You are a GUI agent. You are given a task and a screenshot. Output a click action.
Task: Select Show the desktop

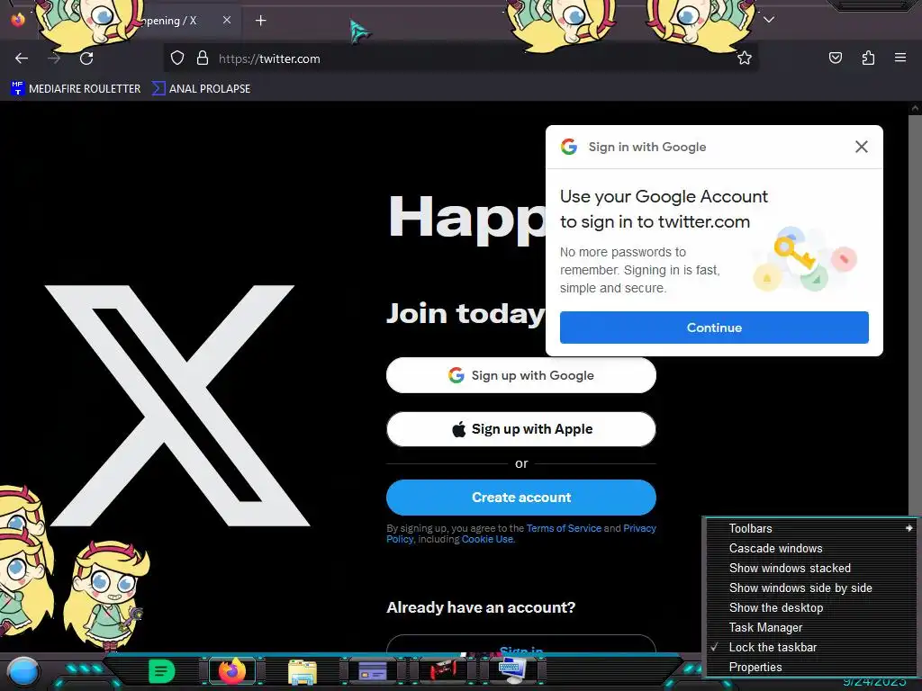[811, 607]
